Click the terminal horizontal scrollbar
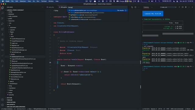This screenshot has width=195, height=110. pyautogui.click(x=178, y=34)
